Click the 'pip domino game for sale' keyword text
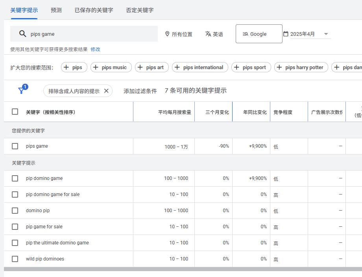The height and width of the screenshot is (277, 362). (53, 194)
